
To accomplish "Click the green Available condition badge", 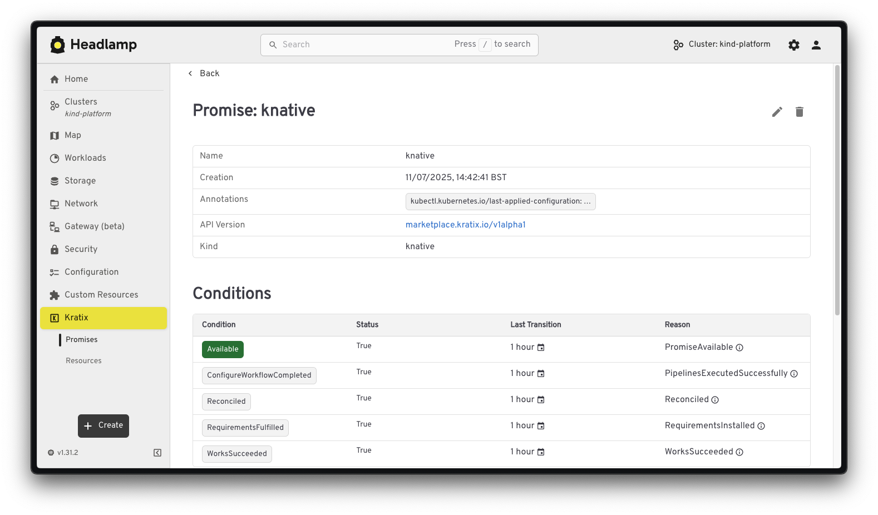I will [x=223, y=349].
